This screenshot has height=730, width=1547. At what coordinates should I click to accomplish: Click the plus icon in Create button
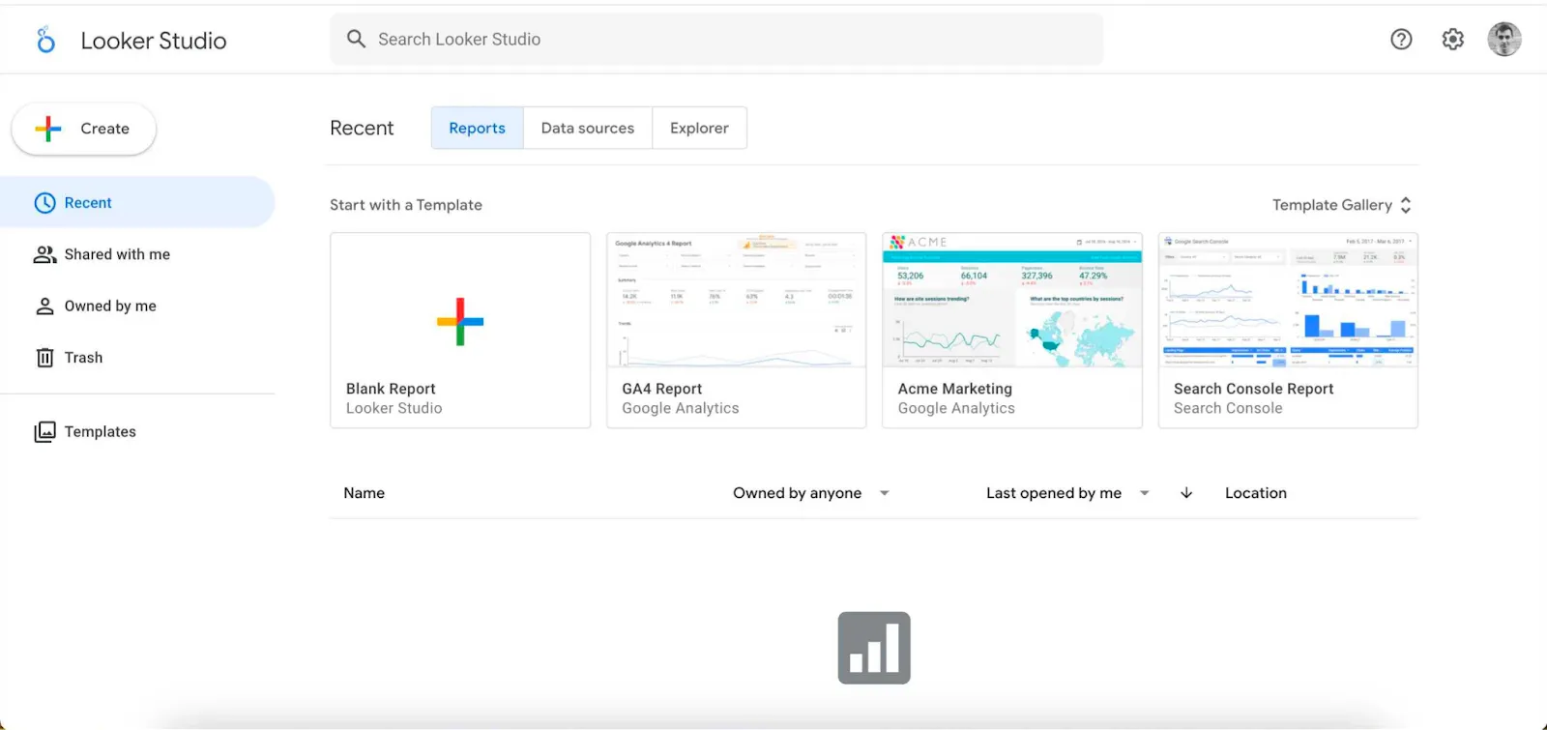click(x=48, y=129)
